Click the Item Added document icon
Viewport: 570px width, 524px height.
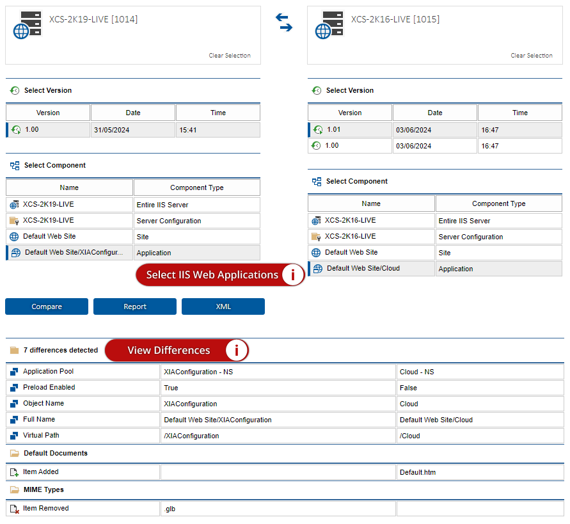pos(14,472)
